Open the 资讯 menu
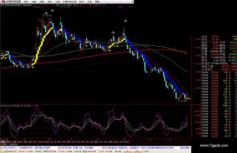Viewport: 237px width, 153px height. 81,2
